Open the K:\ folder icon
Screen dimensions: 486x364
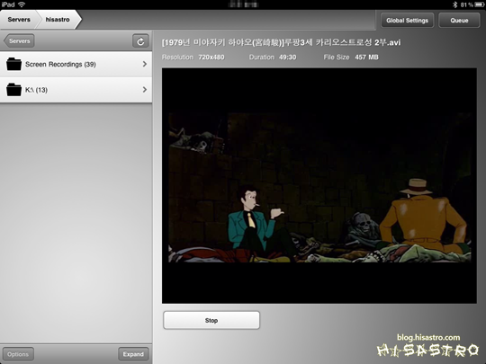13,90
